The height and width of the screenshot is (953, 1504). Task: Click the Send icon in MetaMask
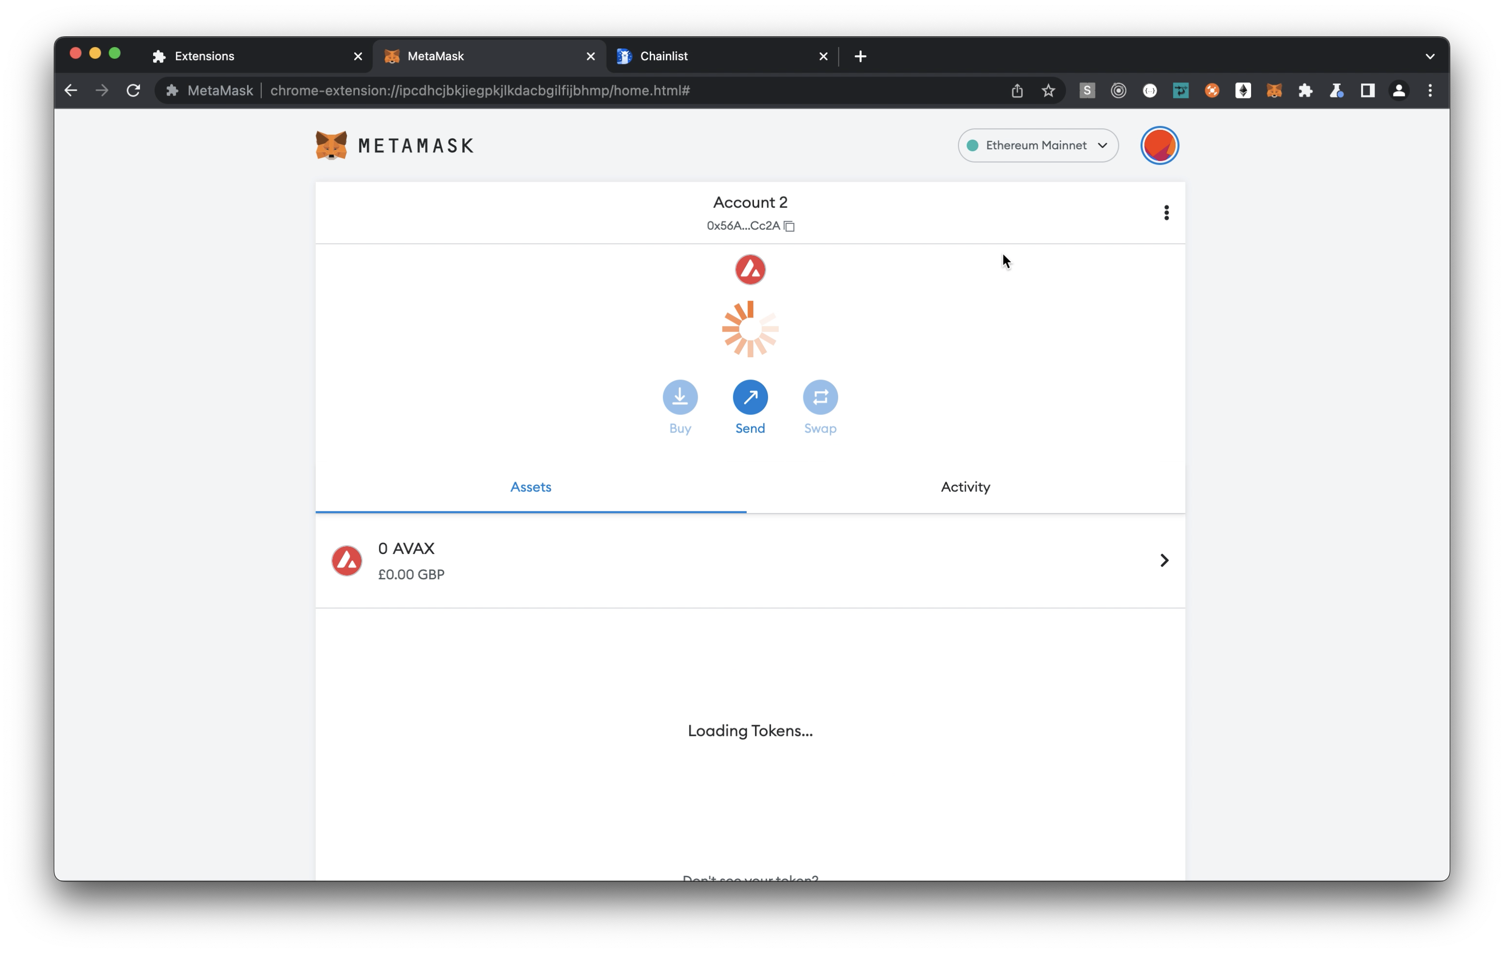point(750,397)
